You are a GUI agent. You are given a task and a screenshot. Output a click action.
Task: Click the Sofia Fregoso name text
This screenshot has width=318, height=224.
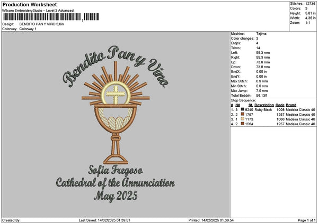pos(116,171)
